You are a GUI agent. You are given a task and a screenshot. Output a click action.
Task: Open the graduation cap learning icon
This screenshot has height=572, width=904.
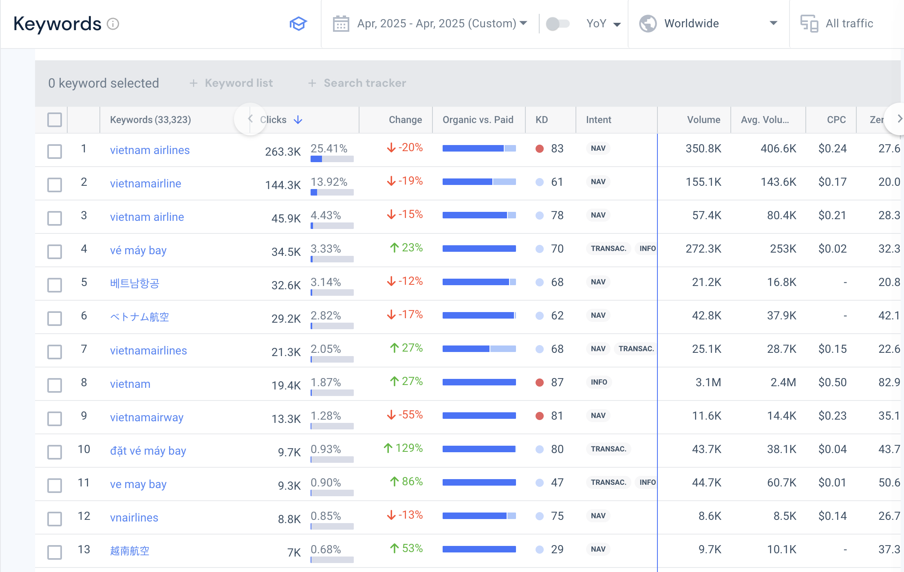pos(298,24)
